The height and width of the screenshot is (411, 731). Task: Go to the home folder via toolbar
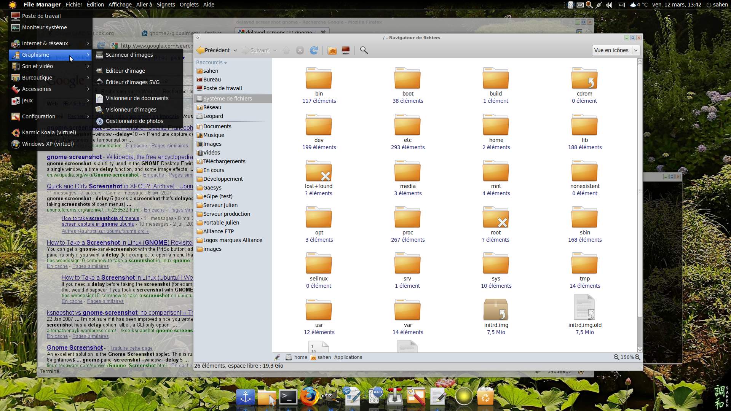coord(332,50)
